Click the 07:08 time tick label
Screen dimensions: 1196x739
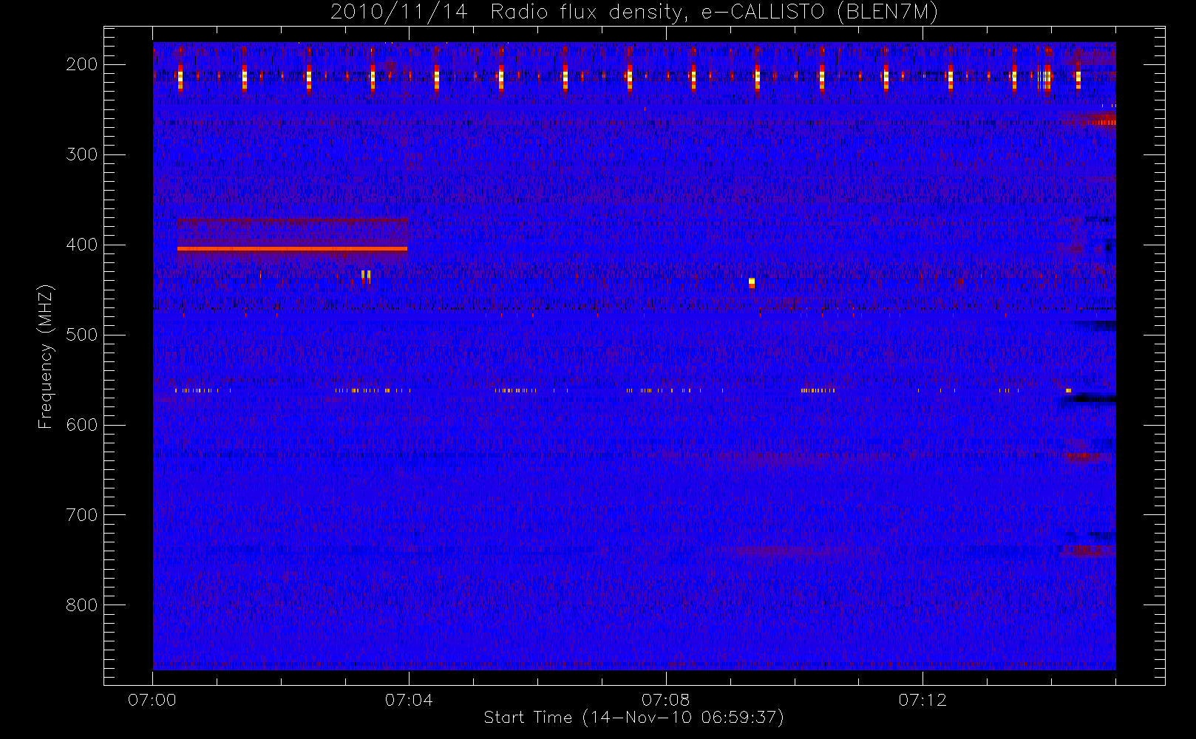pyautogui.click(x=666, y=700)
